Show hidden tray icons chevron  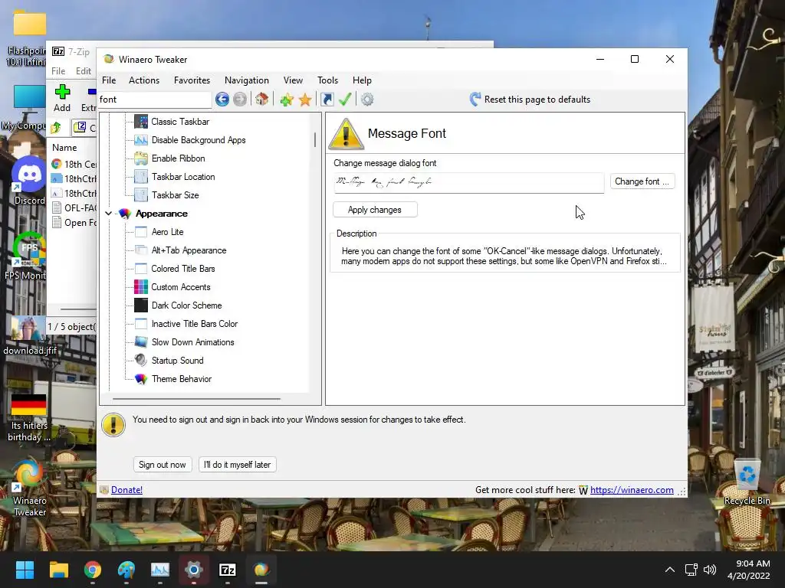(669, 570)
